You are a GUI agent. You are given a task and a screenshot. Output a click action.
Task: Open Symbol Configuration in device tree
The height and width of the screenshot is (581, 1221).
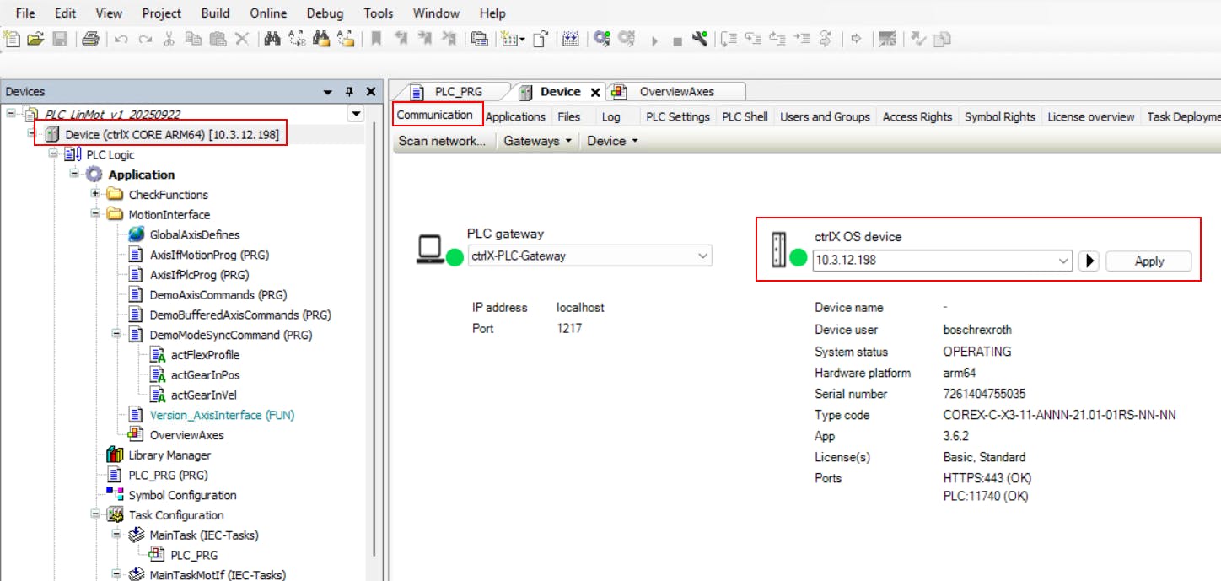click(181, 495)
